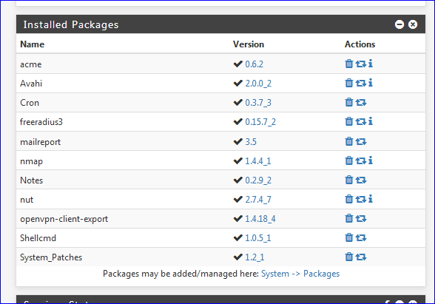Reinstall the nut package
The image size is (435, 304).
coord(361,200)
